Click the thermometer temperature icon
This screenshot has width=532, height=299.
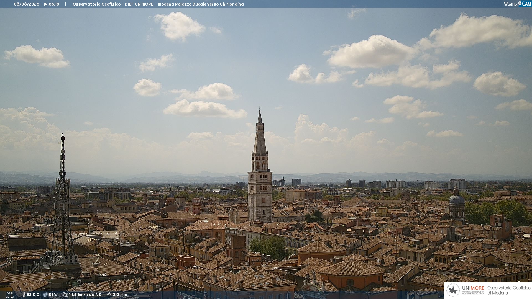coord(24,295)
